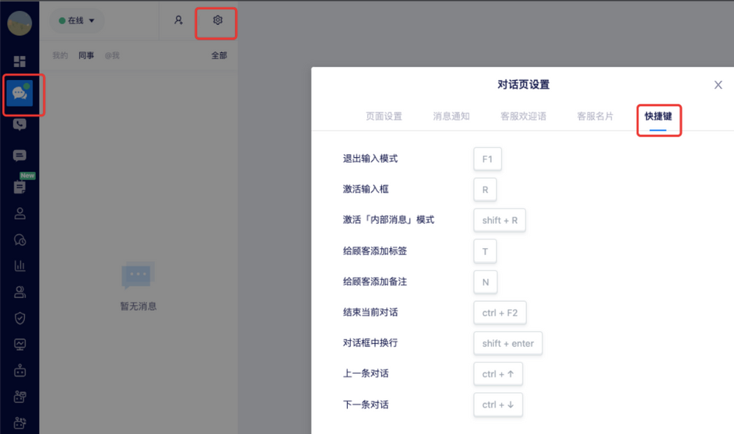Click the dashboard grid icon in sidebar
Viewport: 734px width, 434px height.
point(20,61)
